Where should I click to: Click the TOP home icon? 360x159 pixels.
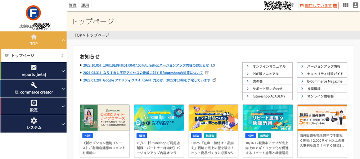[x=34, y=37]
